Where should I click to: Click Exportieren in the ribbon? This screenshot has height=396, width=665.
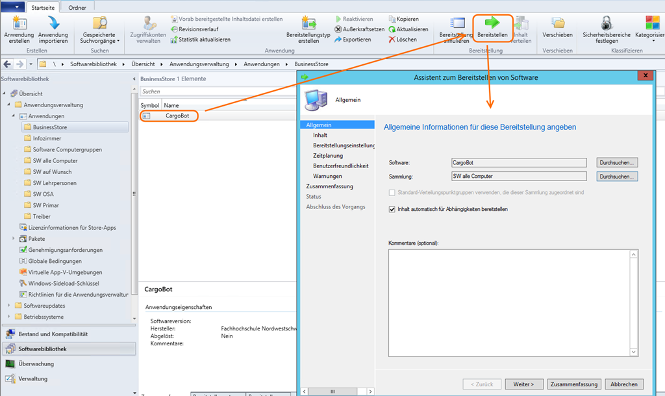tap(352, 40)
